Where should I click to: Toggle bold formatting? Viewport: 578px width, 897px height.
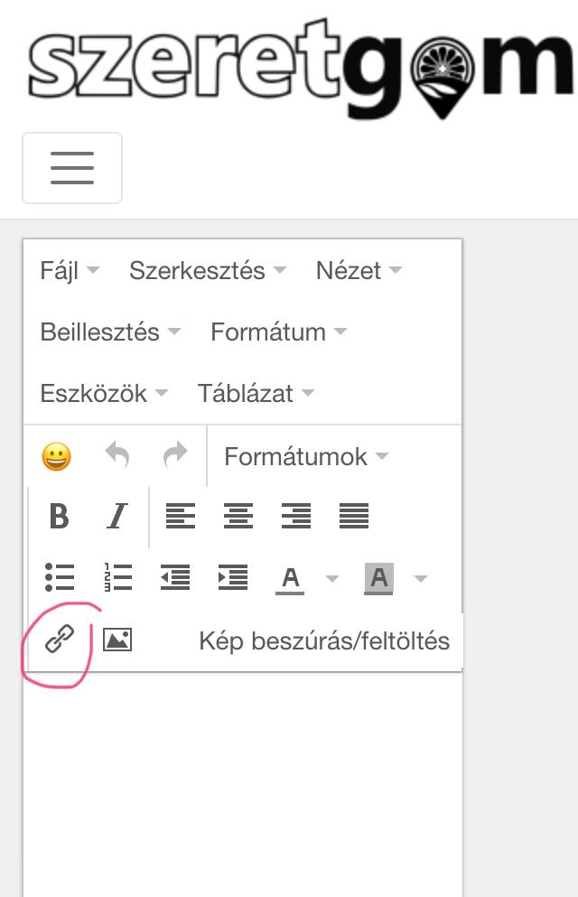click(x=60, y=516)
